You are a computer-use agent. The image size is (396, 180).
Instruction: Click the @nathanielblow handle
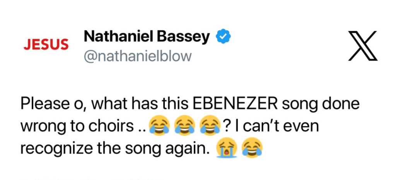[x=137, y=56]
